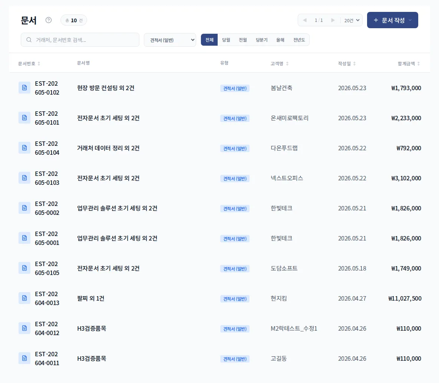Click the 총 10 건 count badge

pos(74,20)
